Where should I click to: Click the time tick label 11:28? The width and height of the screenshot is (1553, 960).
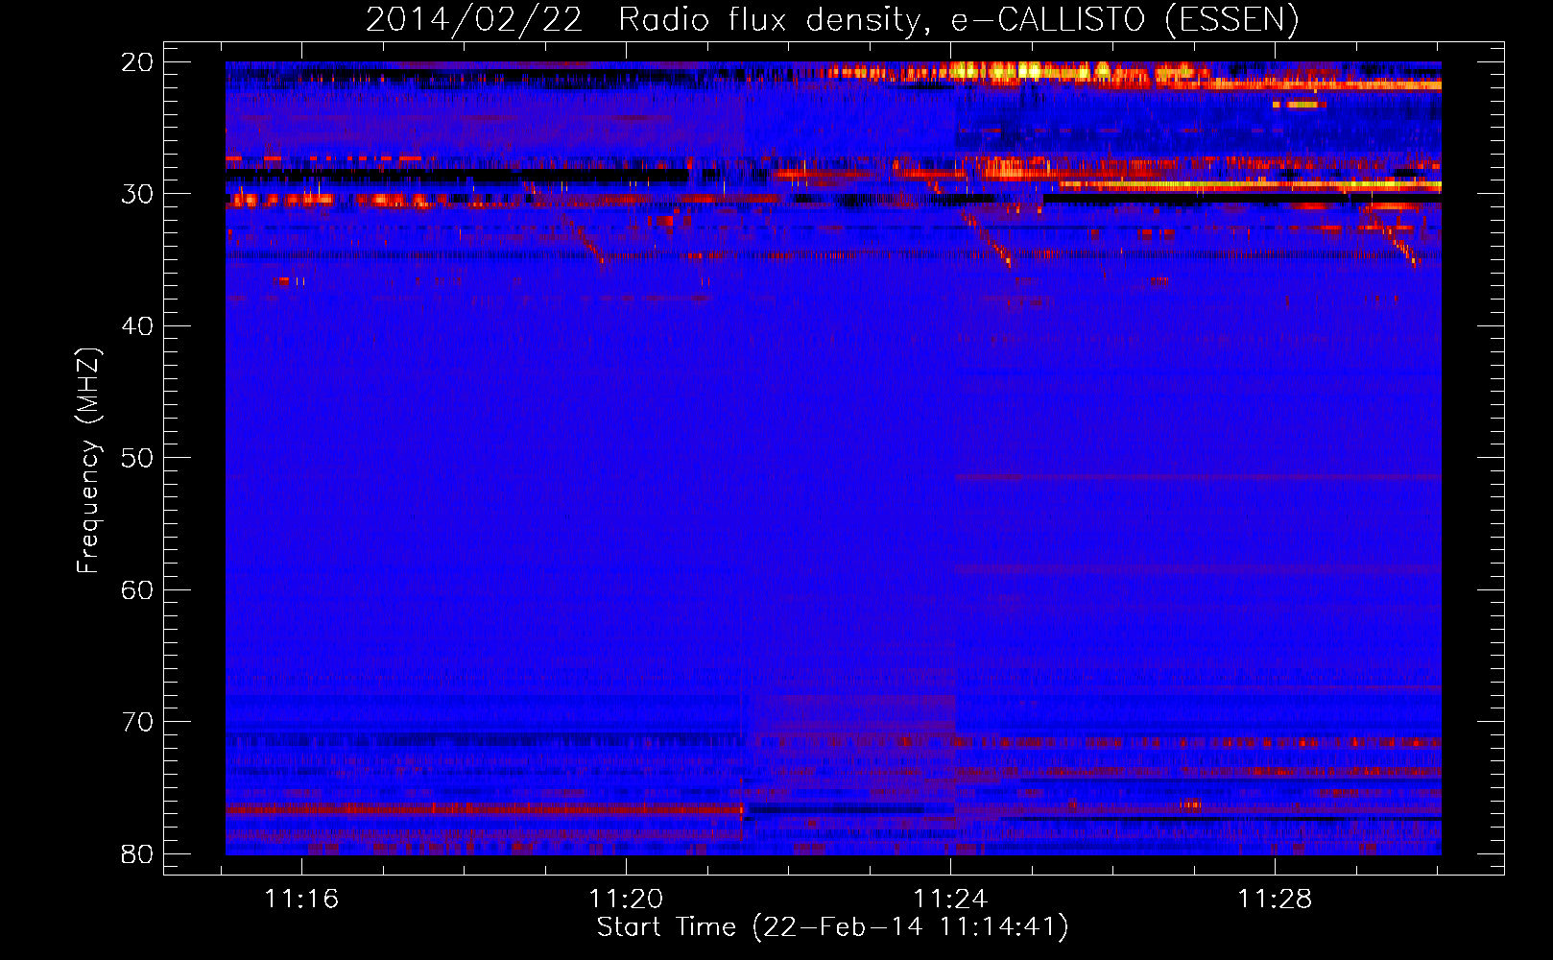click(x=1275, y=900)
